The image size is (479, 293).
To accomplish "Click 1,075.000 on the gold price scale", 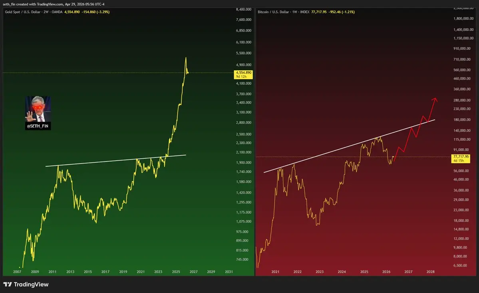I will tap(243, 221).
